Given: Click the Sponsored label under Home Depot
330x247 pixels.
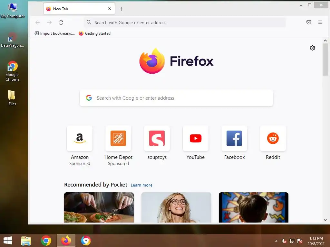Looking at the screenshot, I should tap(118, 163).
